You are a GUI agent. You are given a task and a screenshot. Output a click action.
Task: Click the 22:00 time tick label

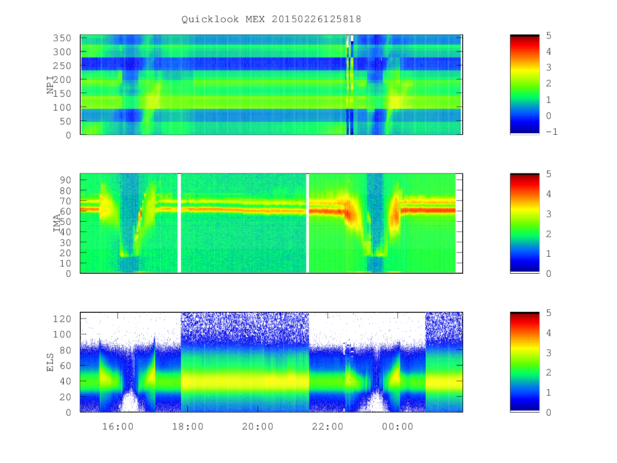click(328, 426)
